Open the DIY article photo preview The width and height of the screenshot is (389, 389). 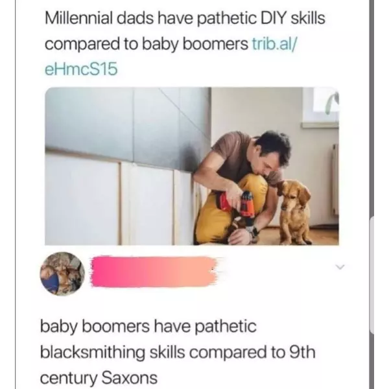(x=192, y=166)
